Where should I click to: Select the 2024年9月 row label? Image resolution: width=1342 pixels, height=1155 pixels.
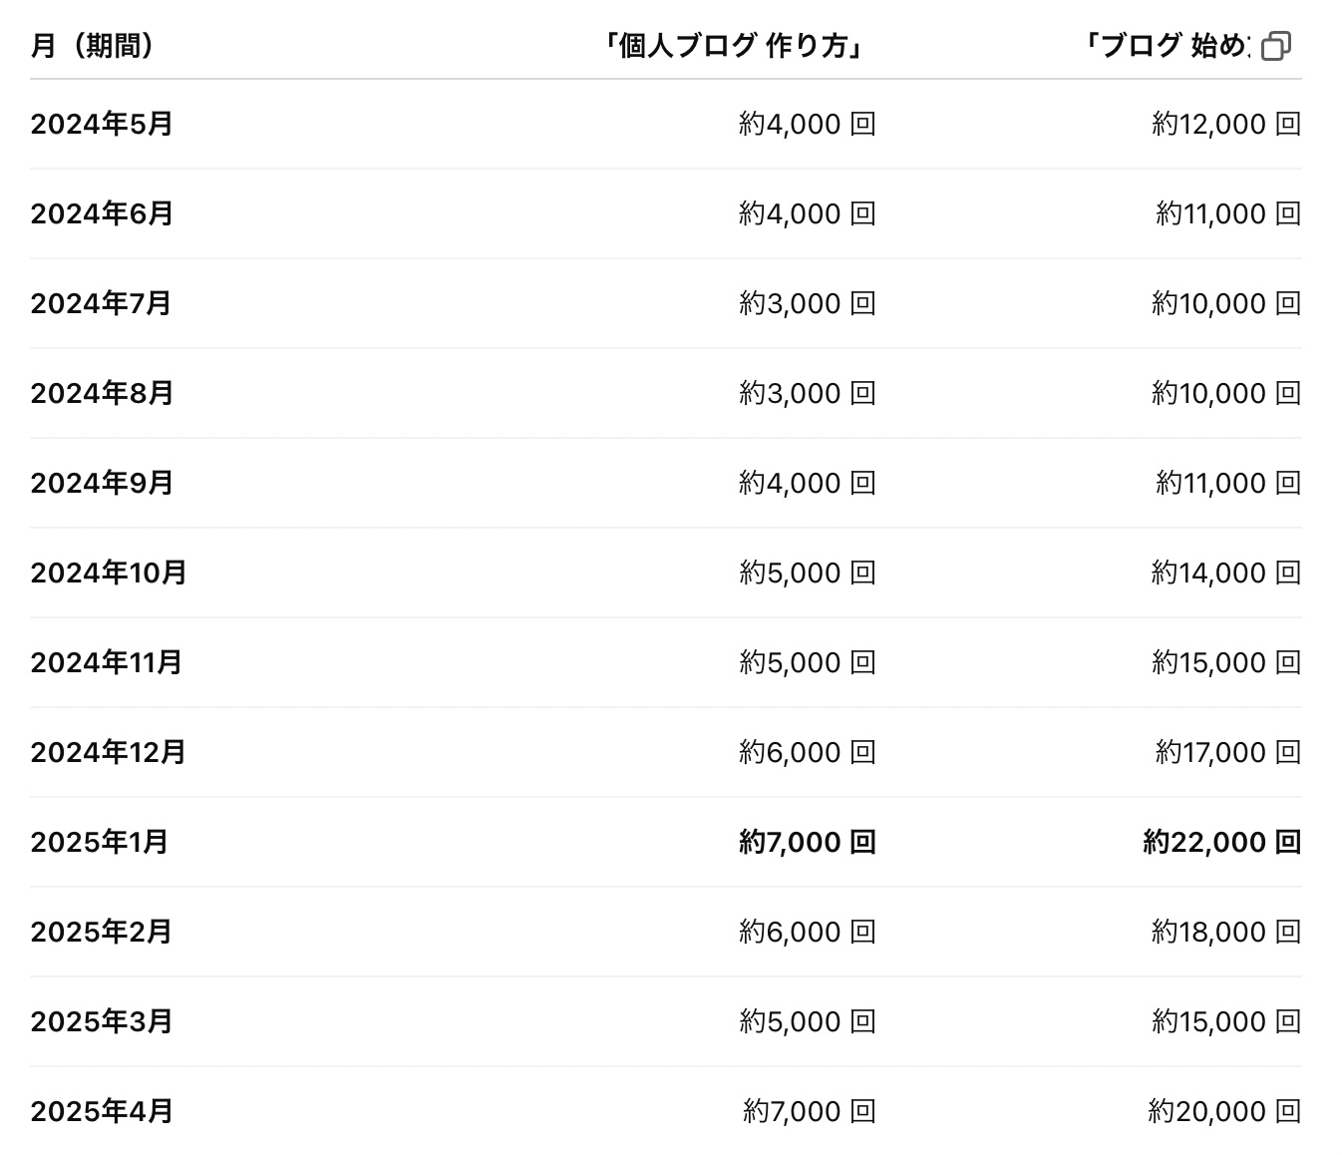[102, 483]
